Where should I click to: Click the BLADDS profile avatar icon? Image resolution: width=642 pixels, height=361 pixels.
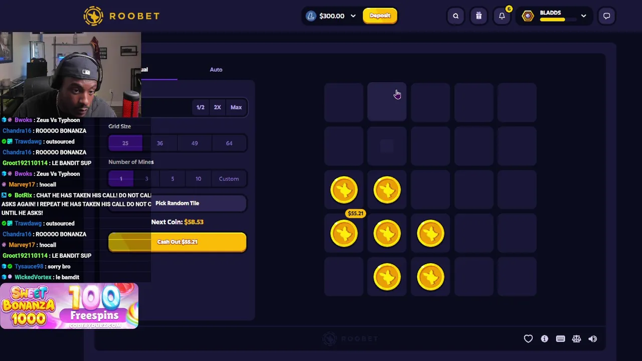point(528,16)
